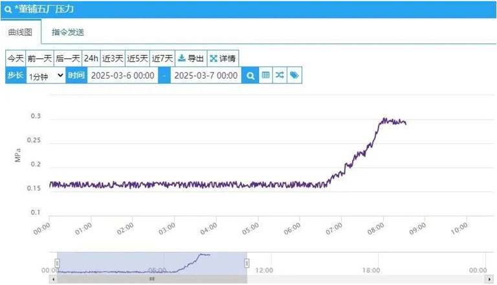The height and width of the screenshot is (285, 497).
Task: Click the 董铺五厂压力 title text
Action: point(46,9)
